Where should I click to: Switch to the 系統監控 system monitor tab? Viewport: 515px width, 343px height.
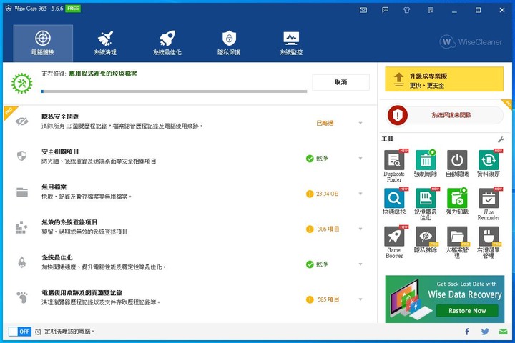point(291,43)
